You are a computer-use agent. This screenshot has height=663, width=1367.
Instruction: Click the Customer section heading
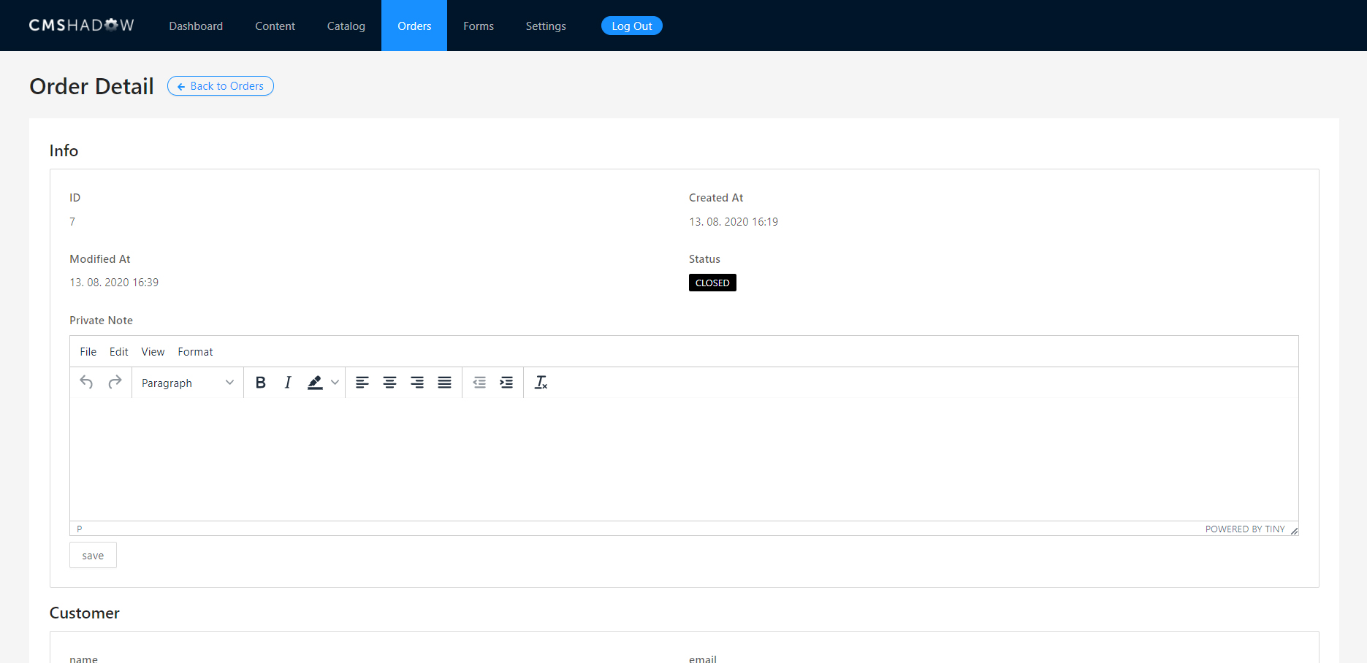point(85,613)
